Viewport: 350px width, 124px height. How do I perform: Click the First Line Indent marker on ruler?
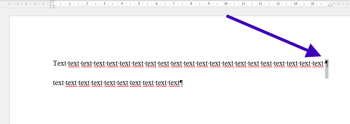point(52,2)
